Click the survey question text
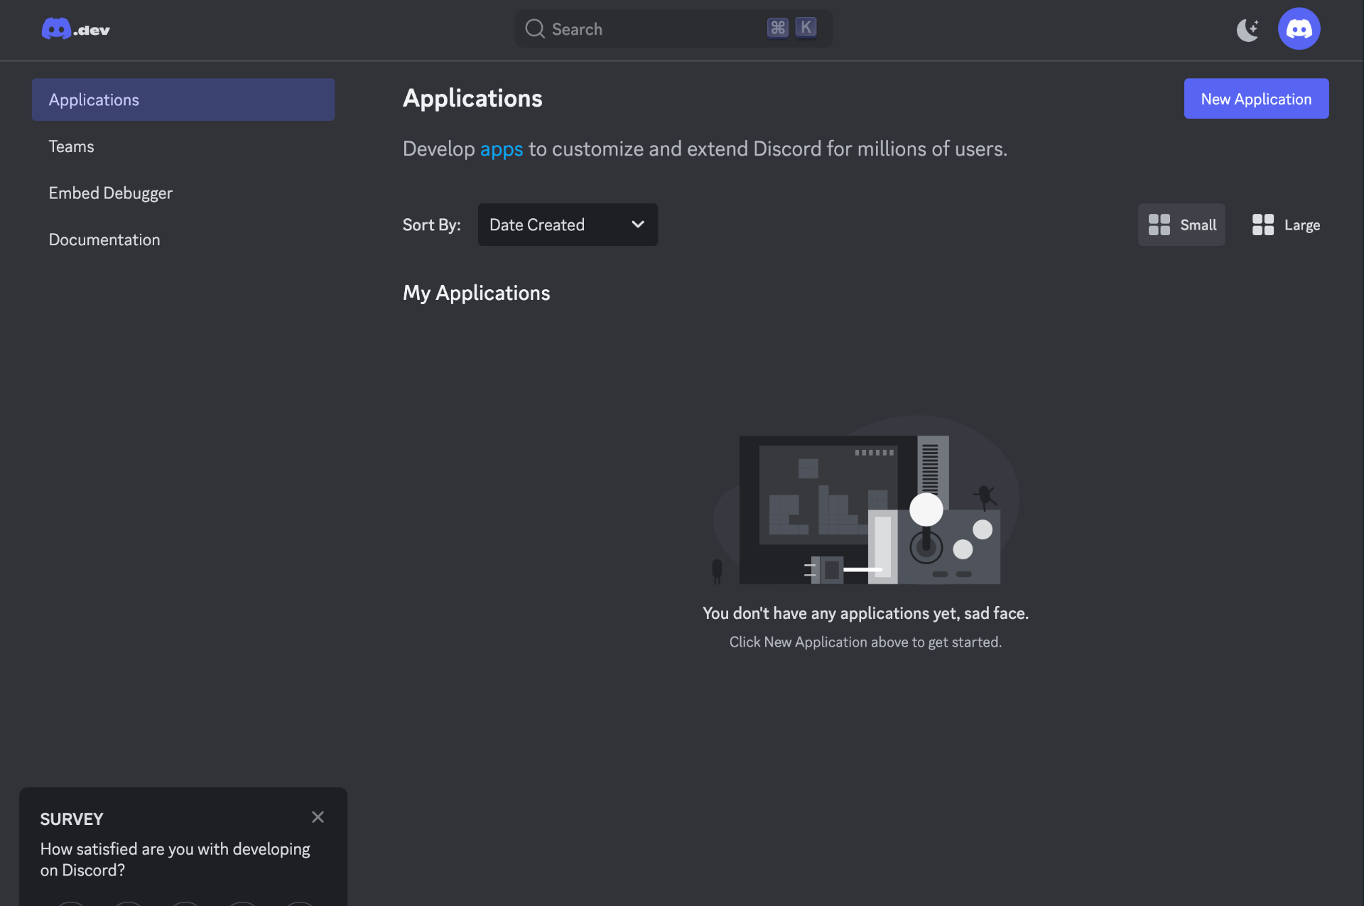 click(175, 860)
